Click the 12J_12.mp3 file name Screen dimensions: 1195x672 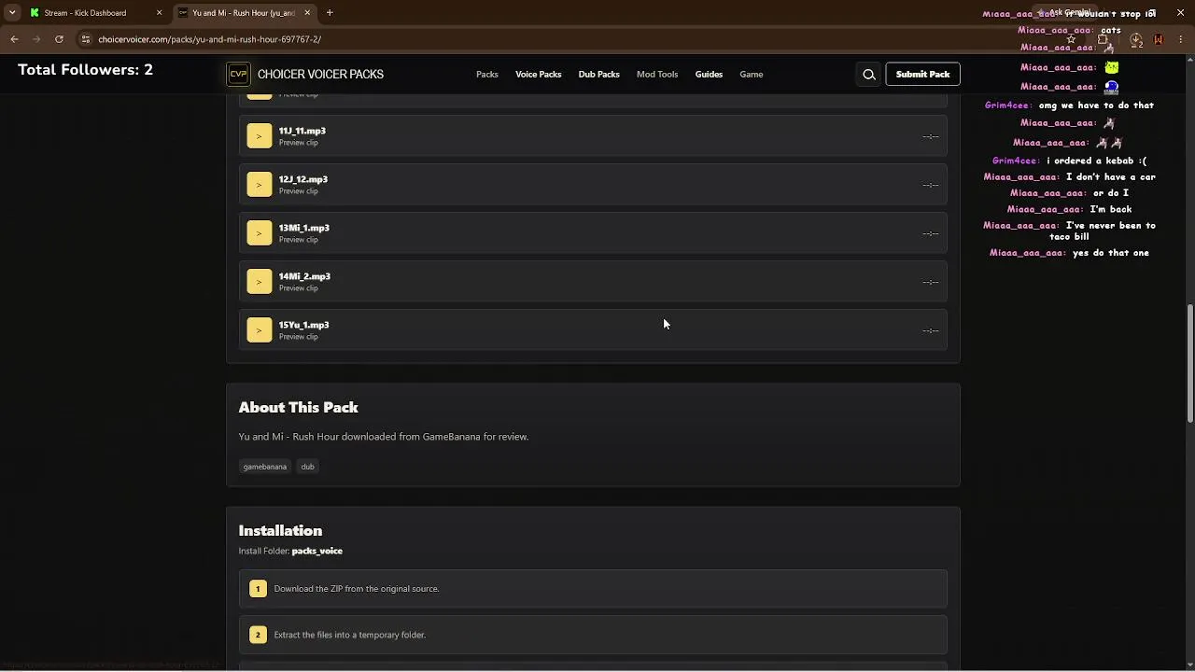tap(303, 179)
